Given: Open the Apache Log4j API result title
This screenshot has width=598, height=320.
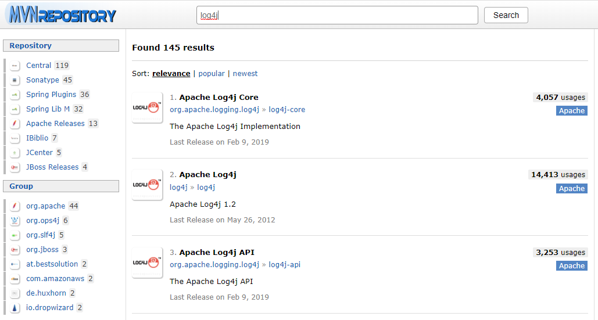Looking at the screenshot, I should click(217, 253).
